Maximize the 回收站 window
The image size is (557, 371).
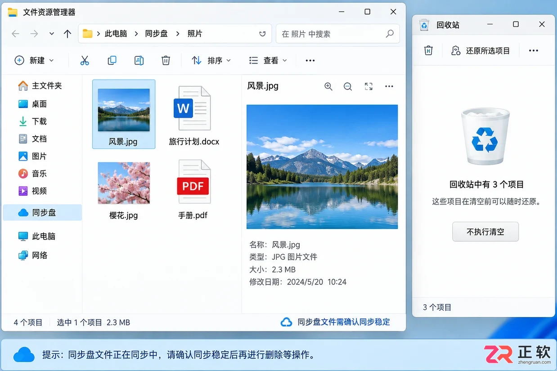point(516,24)
